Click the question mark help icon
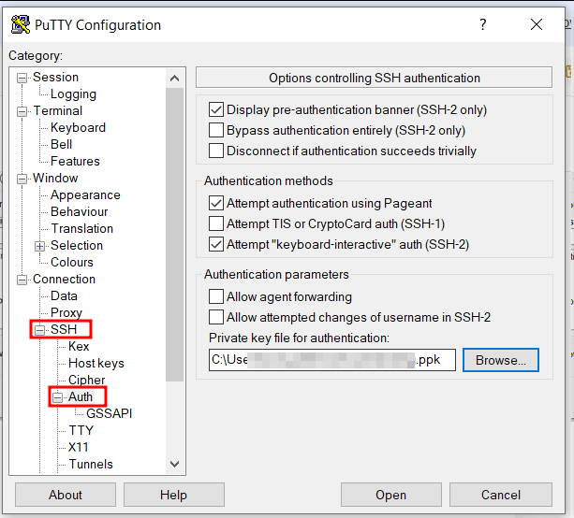Screen dimensions: 574x518 [483, 24]
